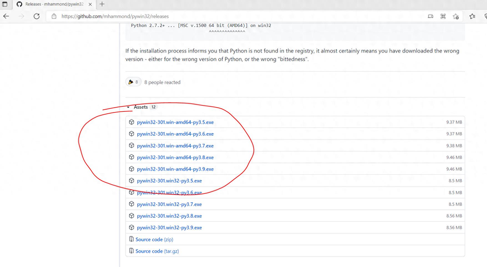This screenshot has height=267, width=487.
Task: Reload the page with refresh icon
Action: [x=37, y=16]
